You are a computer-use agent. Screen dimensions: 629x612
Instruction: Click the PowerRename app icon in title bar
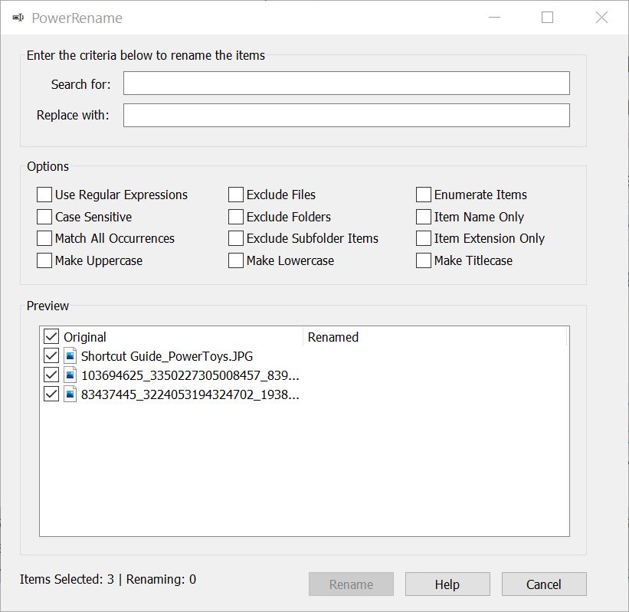(18, 18)
